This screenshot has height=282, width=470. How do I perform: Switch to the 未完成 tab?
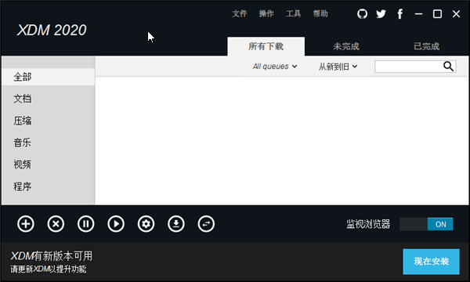click(346, 46)
